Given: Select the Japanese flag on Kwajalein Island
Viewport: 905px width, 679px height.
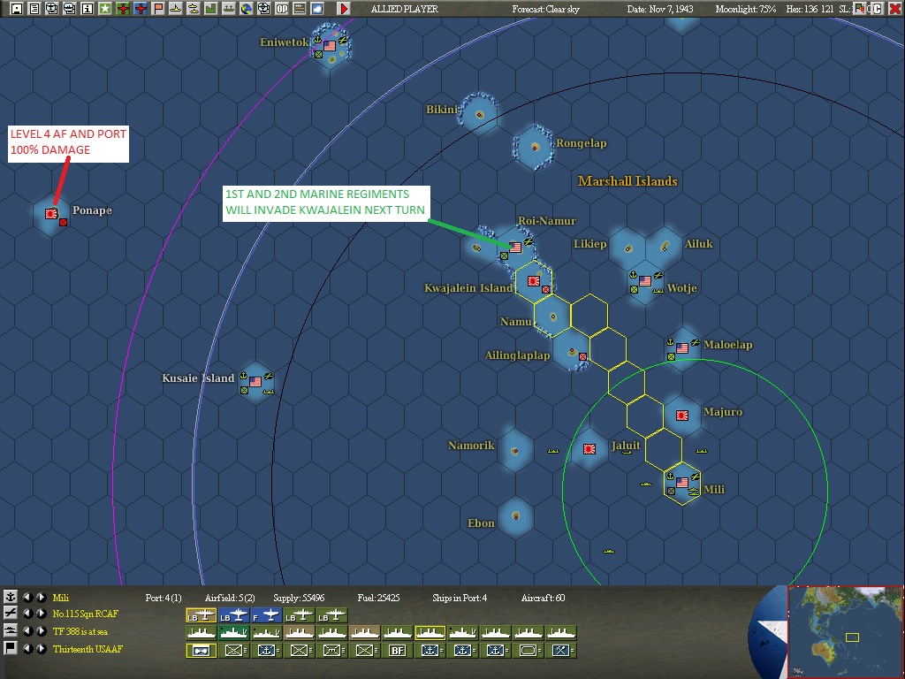Looking at the screenshot, I should click(534, 281).
